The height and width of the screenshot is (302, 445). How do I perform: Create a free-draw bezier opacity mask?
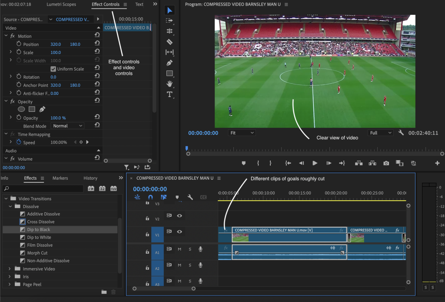point(42,109)
